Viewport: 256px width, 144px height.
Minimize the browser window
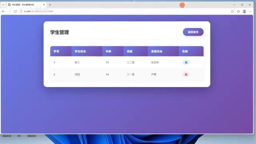(234, 5)
